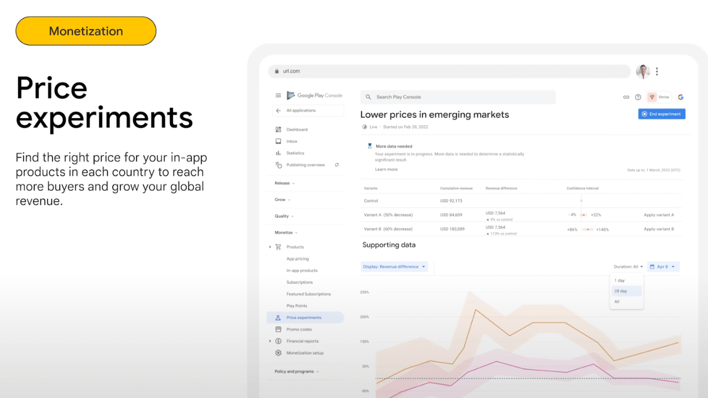Click Apply variant B
708x398 pixels.
tap(658, 229)
